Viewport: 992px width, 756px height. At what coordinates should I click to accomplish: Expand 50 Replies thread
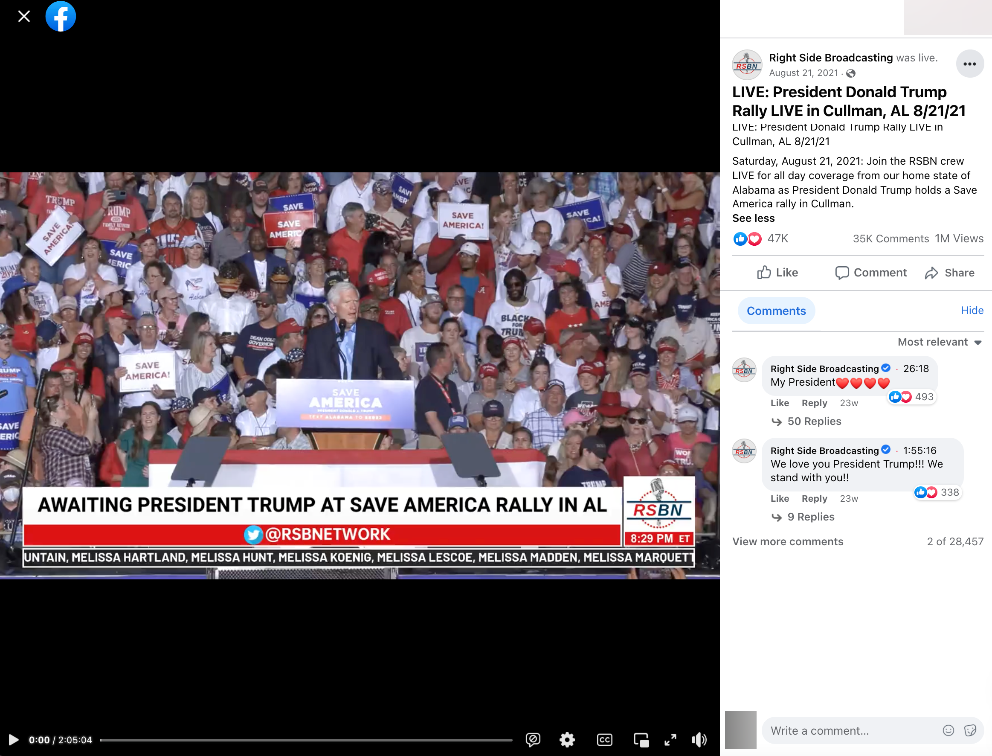tap(814, 421)
